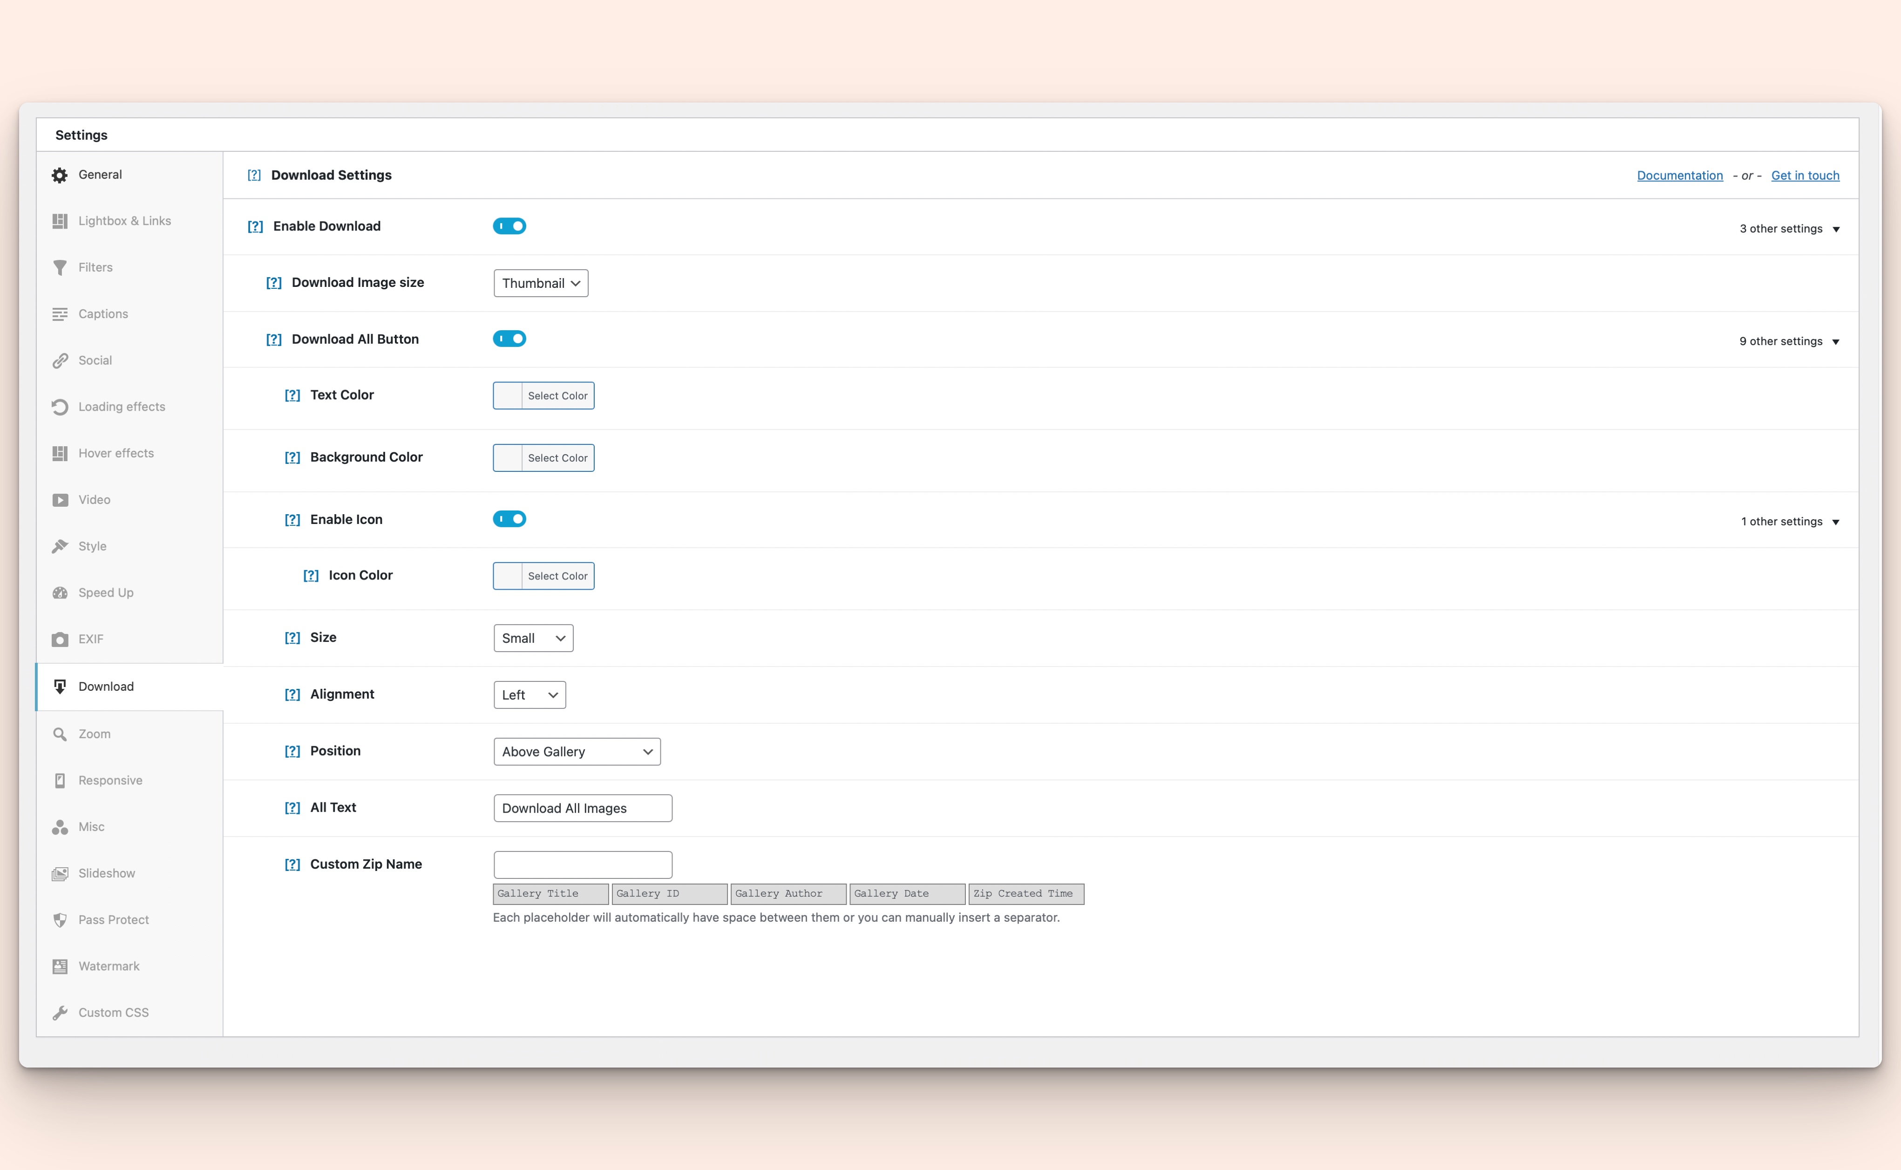The width and height of the screenshot is (1901, 1170).
Task: Open help [?] next to Background Color
Action: 292,457
